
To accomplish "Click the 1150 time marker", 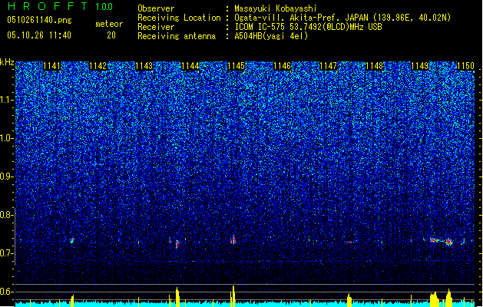I will [x=466, y=66].
